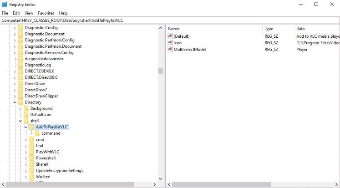Select the (Default) string value icon
This screenshot has width=340, height=188.
tap(170, 36)
